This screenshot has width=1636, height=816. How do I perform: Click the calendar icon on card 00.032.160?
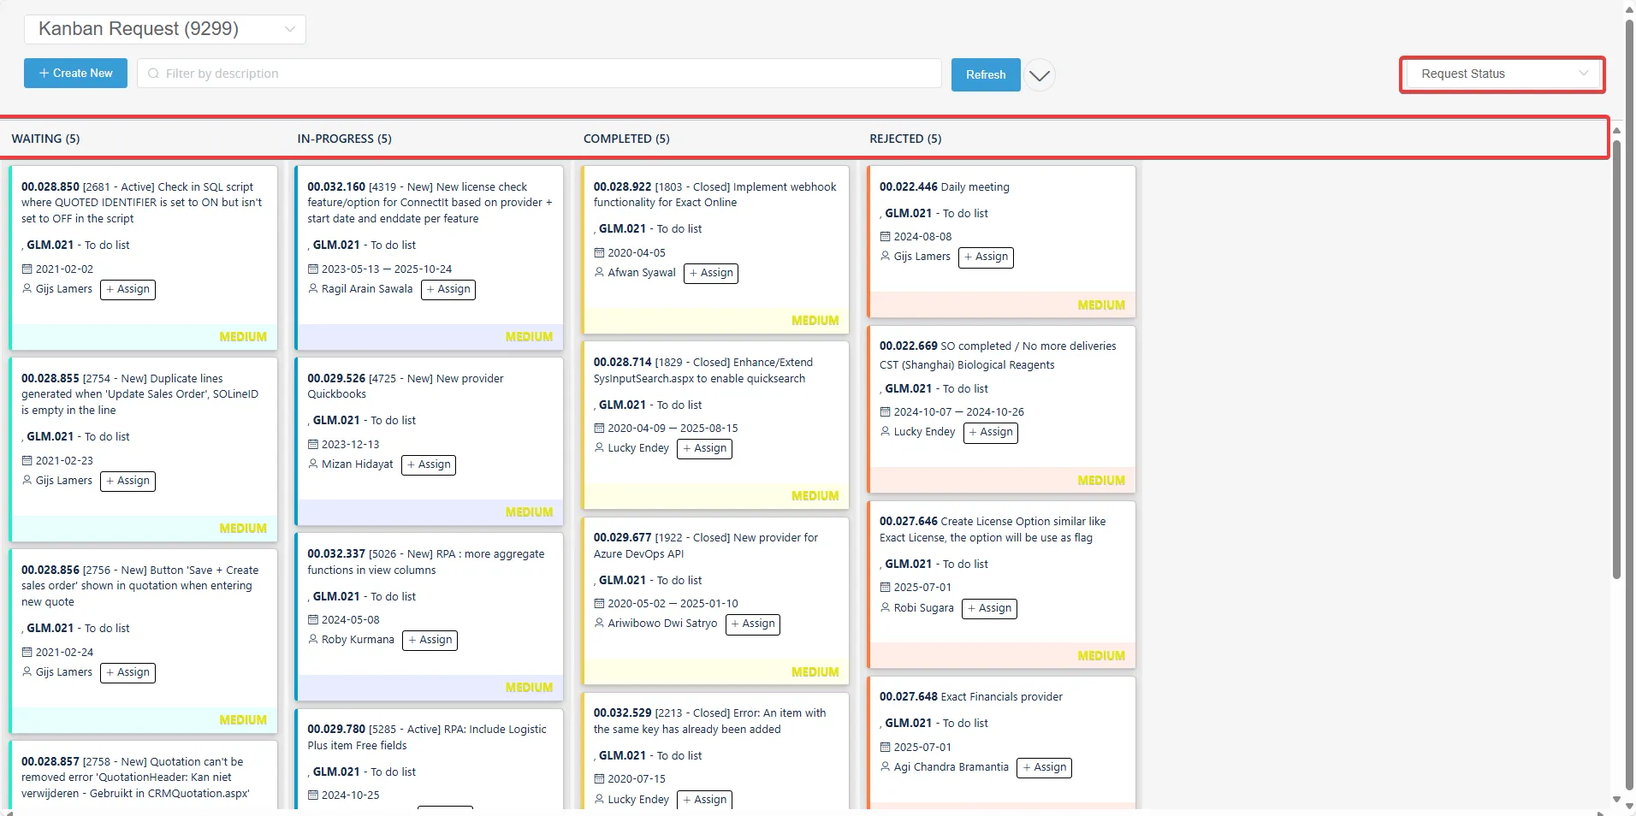313,269
